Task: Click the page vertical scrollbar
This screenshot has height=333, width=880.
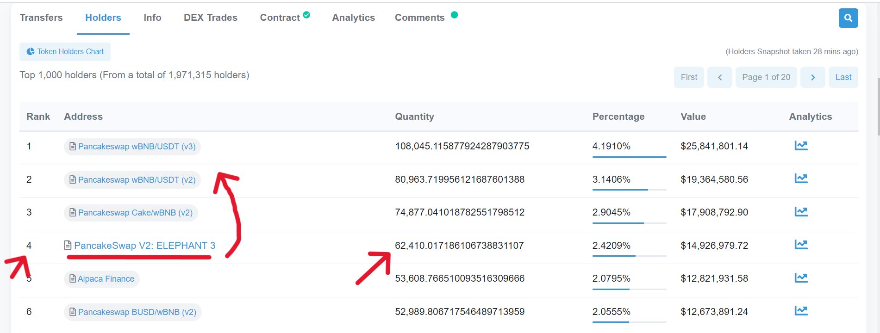Action: point(878,106)
